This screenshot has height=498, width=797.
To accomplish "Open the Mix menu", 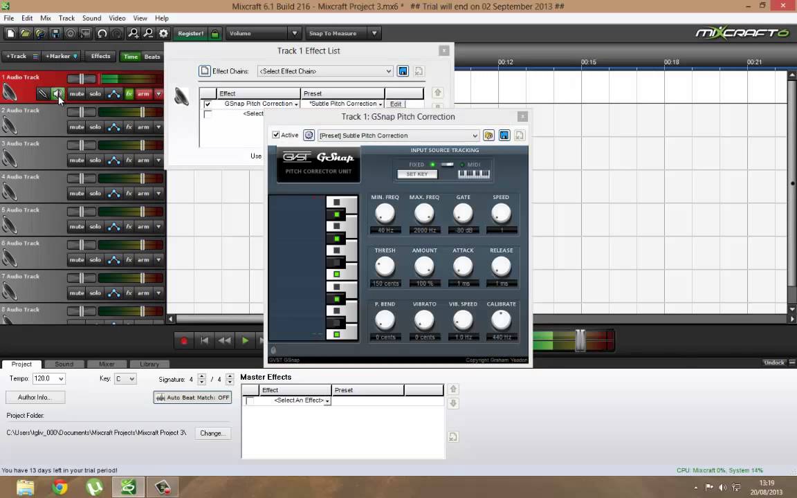I will [x=46, y=18].
